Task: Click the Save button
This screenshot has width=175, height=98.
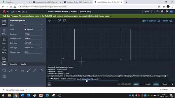Action: pos(147,12)
